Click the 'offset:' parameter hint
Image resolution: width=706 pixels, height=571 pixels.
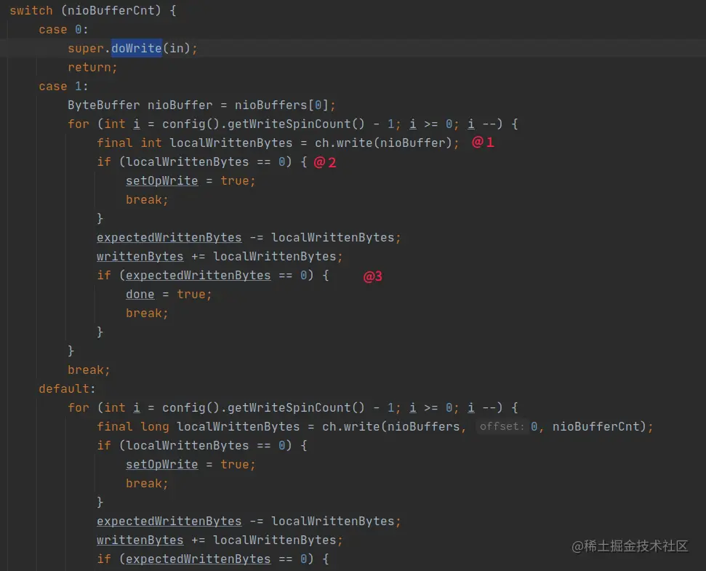tap(502, 426)
